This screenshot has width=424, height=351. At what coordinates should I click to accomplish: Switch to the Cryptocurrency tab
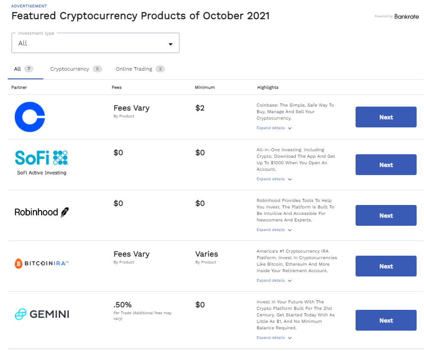coord(76,69)
